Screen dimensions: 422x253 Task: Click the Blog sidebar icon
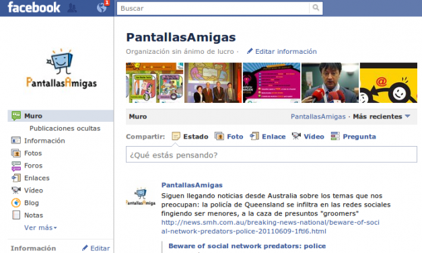tap(16, 203)
